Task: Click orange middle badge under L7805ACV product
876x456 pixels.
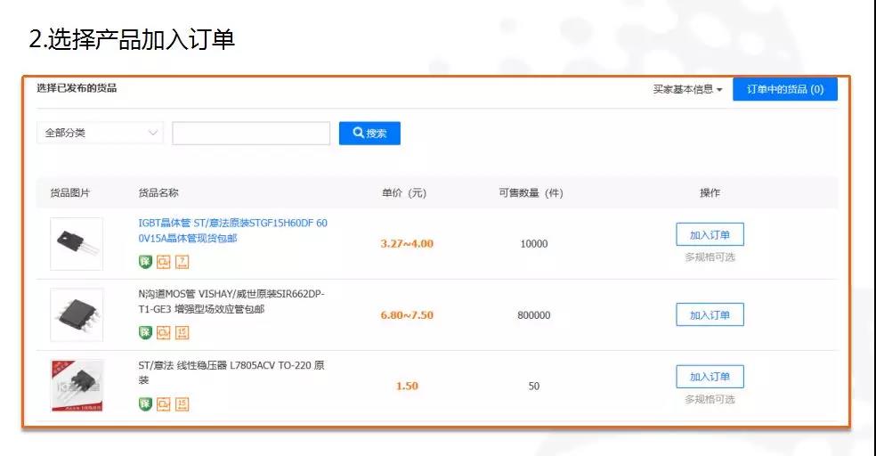Action: coord(163,403)
